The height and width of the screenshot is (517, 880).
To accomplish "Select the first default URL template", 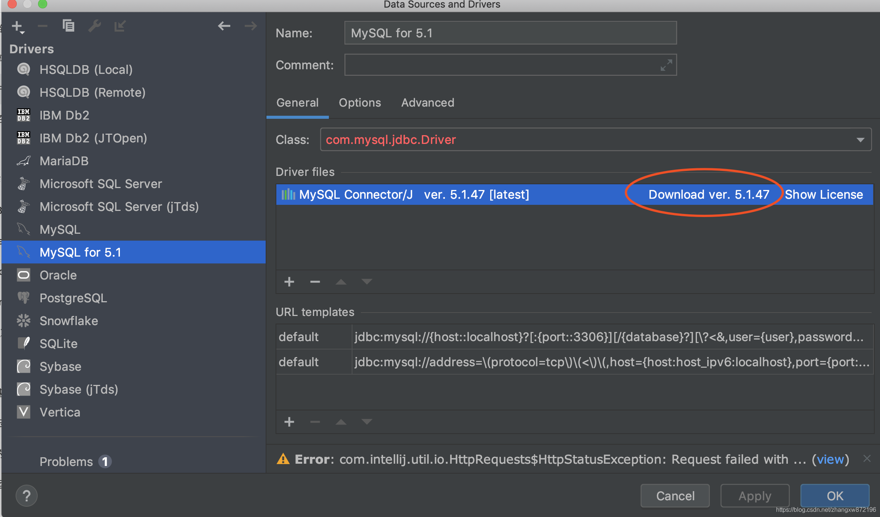I will (x=575, y=337).
